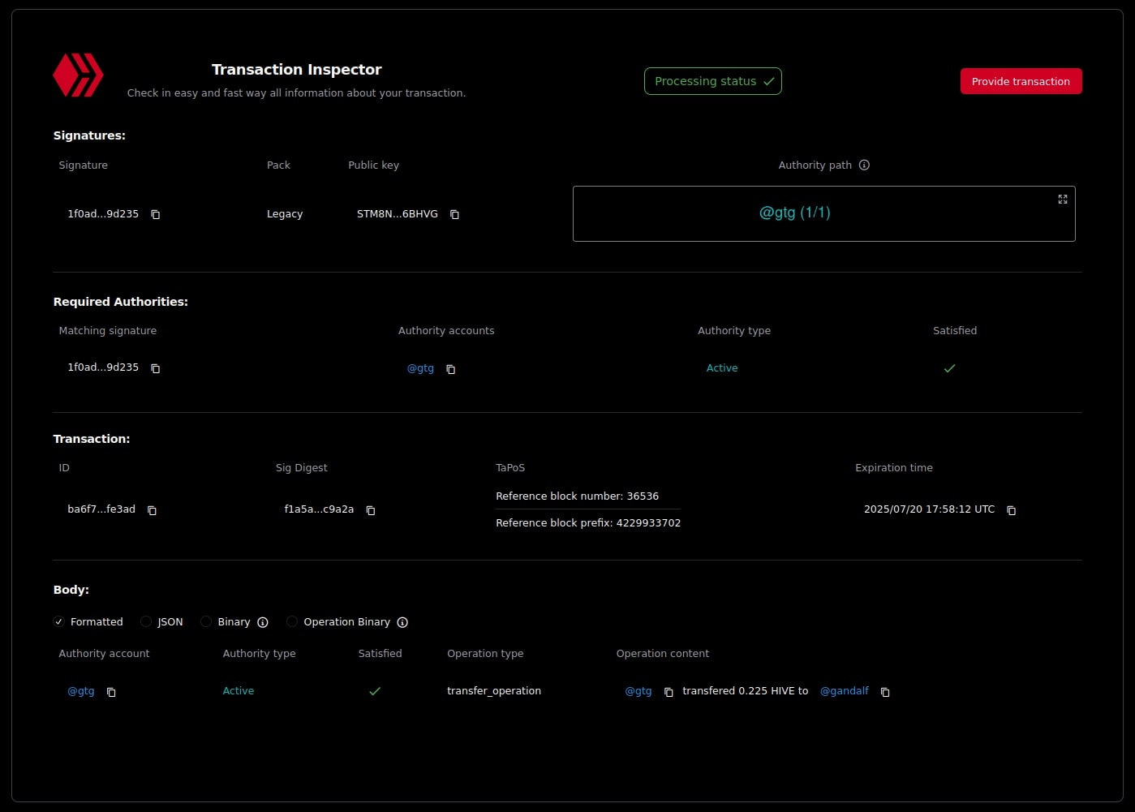Select the JSON body format
Viewport: 1135px width, 812px height.
coord(146,621)
